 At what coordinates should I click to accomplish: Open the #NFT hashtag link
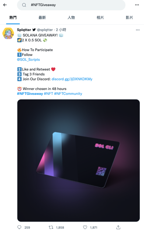pyautogui.click(x=48, y=94)
